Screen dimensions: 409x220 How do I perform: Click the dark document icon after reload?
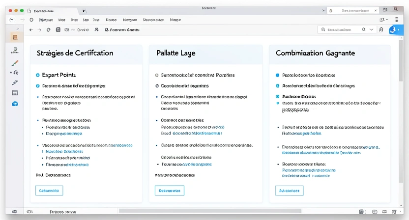pyautogui.click(x=58, y=30)
